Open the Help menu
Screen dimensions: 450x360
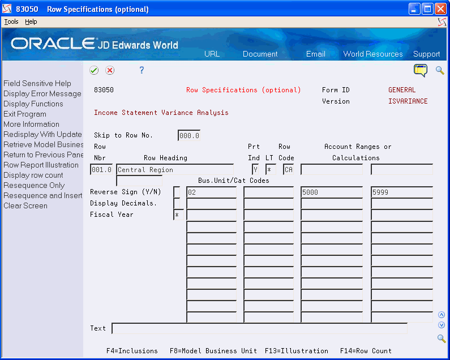click(x=31, y=22)
